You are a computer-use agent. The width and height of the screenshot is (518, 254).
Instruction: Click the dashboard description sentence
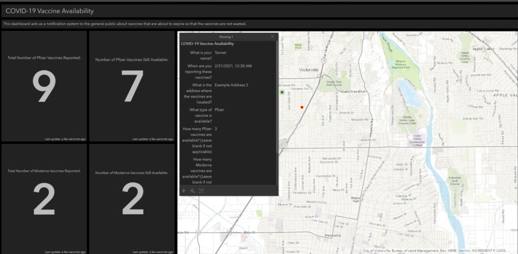125,24
